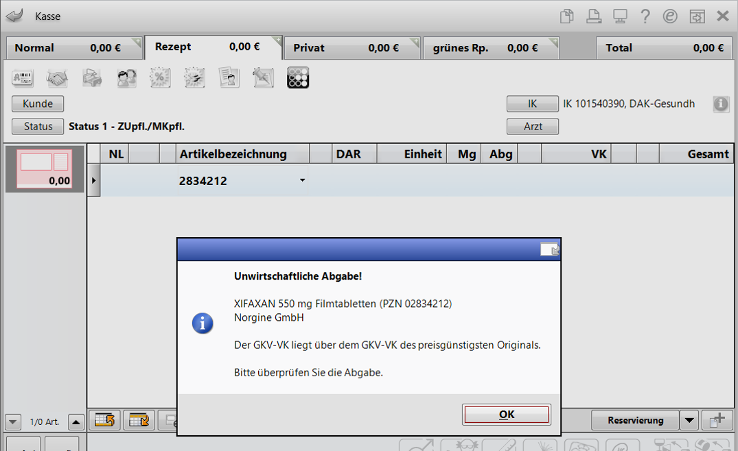
Task: Click the copy documents icon in title bar
Action: pyautogui.click(x=566, y=16)
